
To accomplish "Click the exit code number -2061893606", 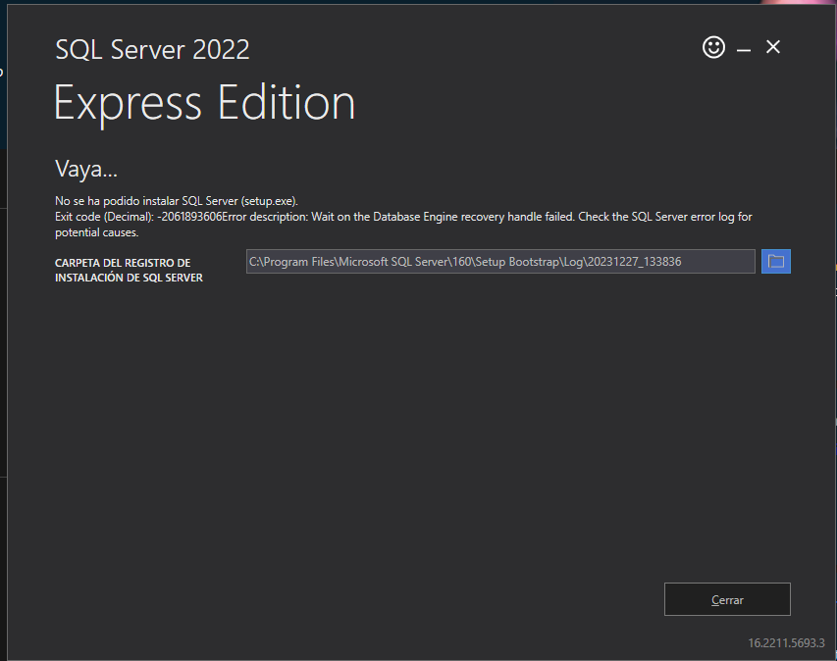I will 189,217.
